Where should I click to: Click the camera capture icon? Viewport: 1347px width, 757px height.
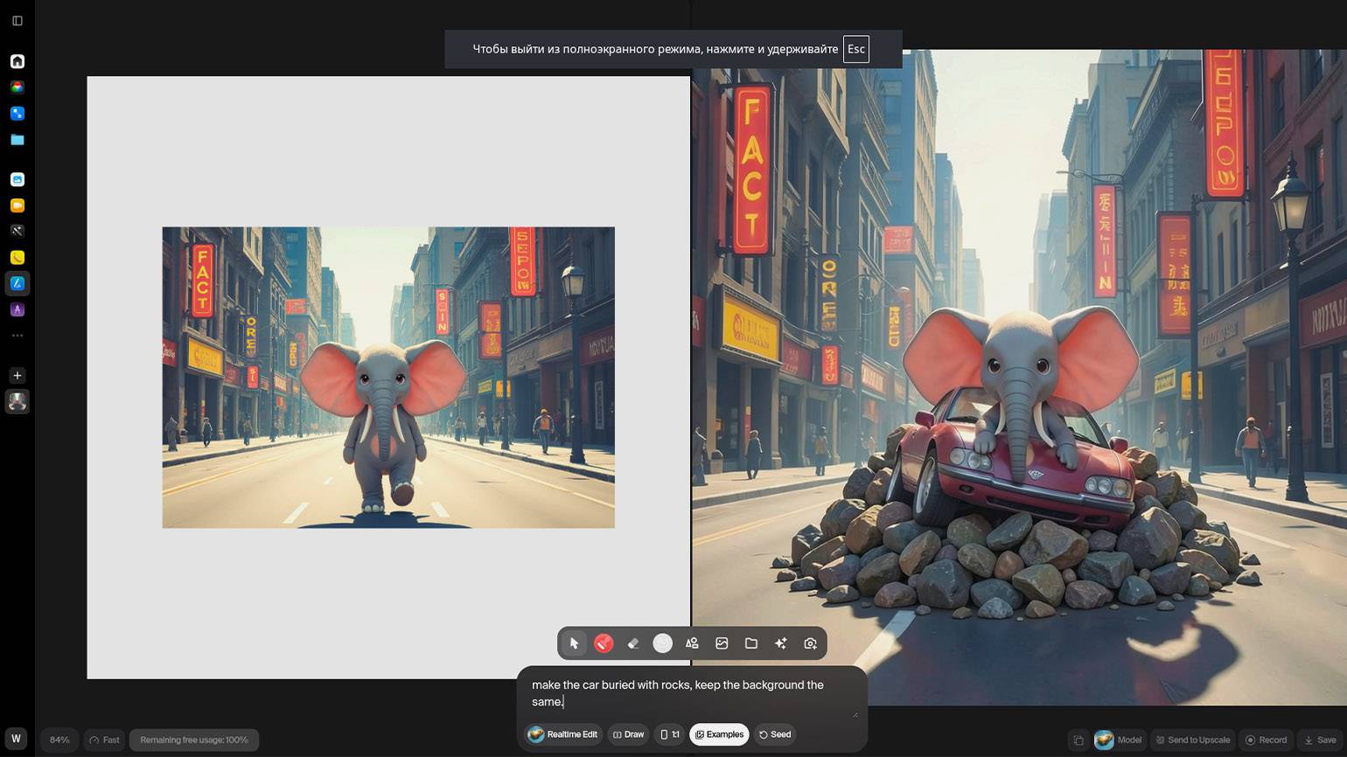click(x=811, y=643)
